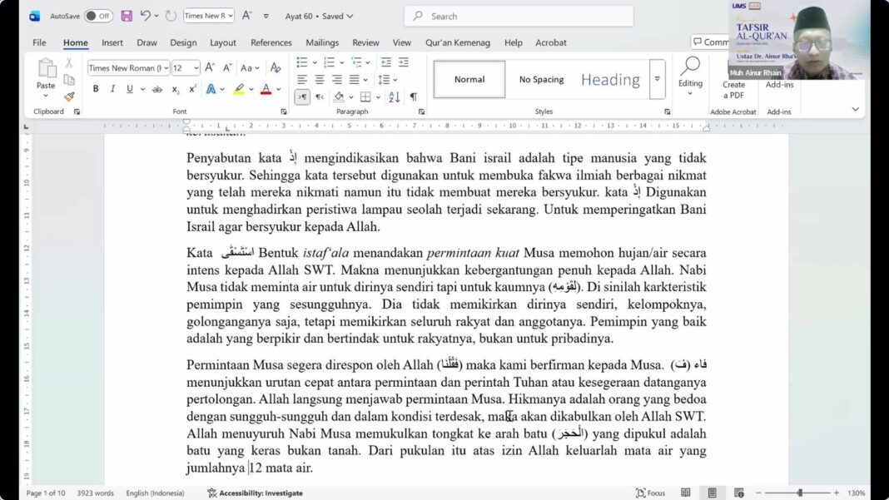This screenshot has height=500, width=889.
Task: Center align the paragraph
Action: (x=320, y=80)
